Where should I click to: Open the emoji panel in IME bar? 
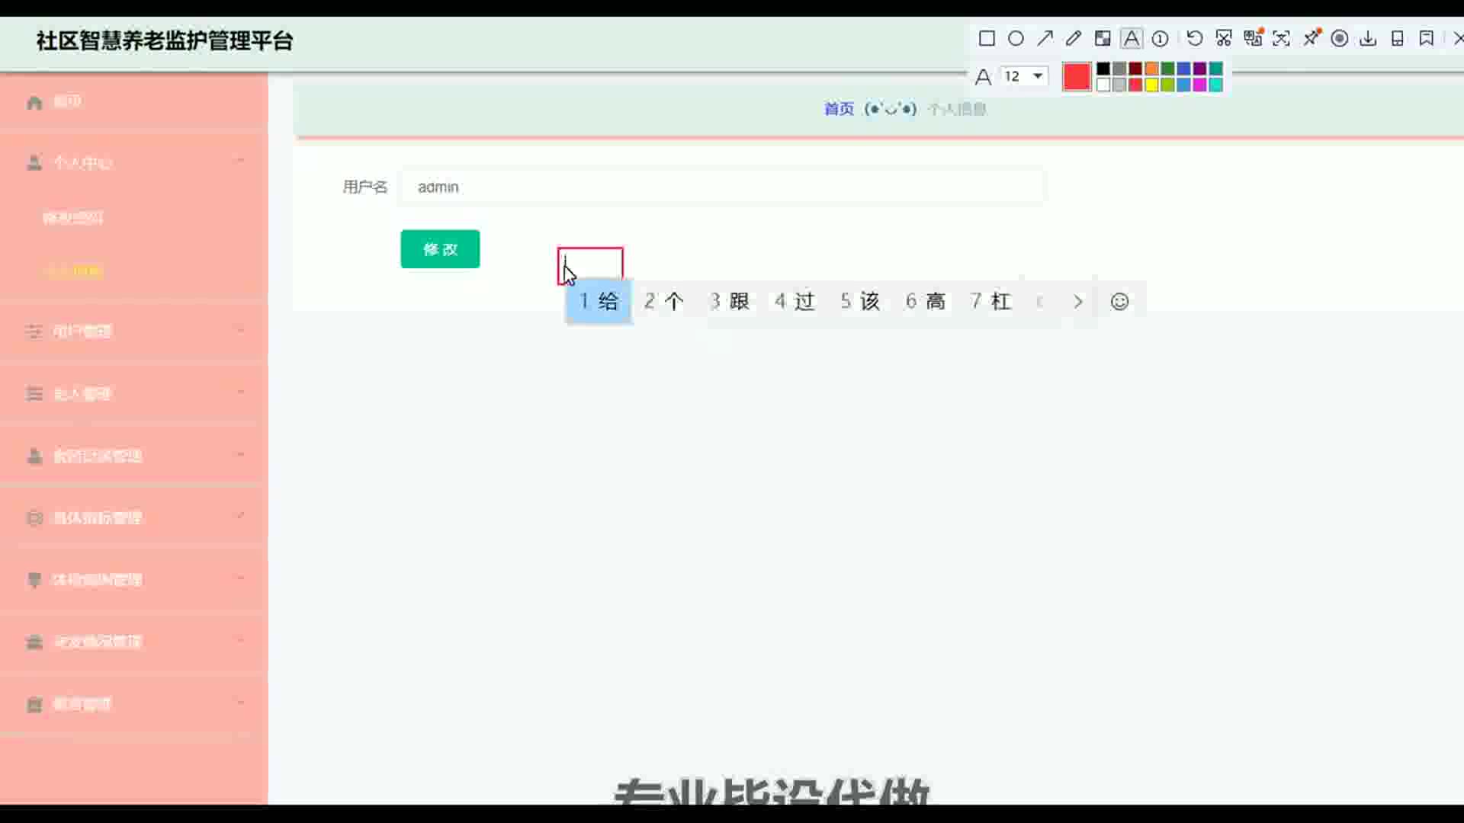[1119, 302]
